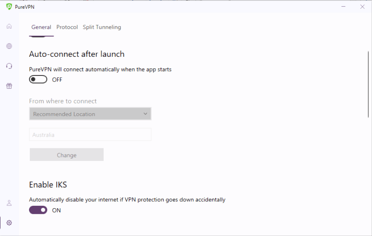The image size is (372, 236).
Task: Switch to the General tab
Action: pyautogui.click(x=41, y=27)
